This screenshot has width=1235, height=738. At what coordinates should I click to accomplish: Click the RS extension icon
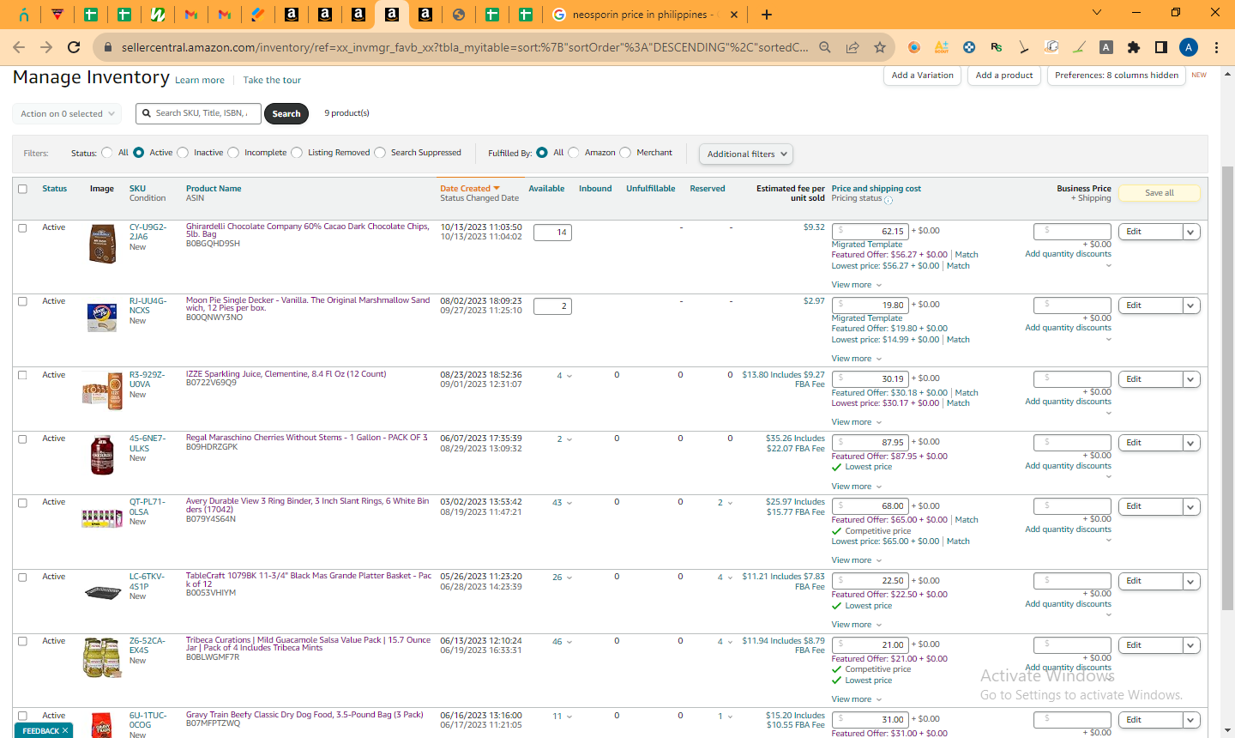tap(997, 47)
